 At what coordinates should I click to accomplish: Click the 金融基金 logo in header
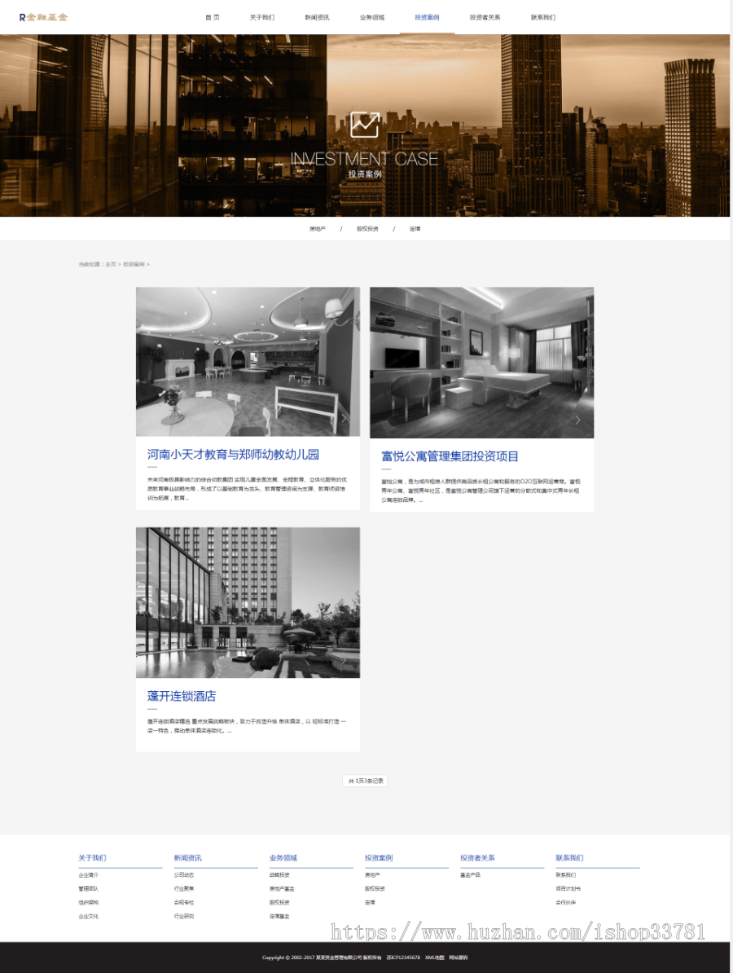(43, 17)
